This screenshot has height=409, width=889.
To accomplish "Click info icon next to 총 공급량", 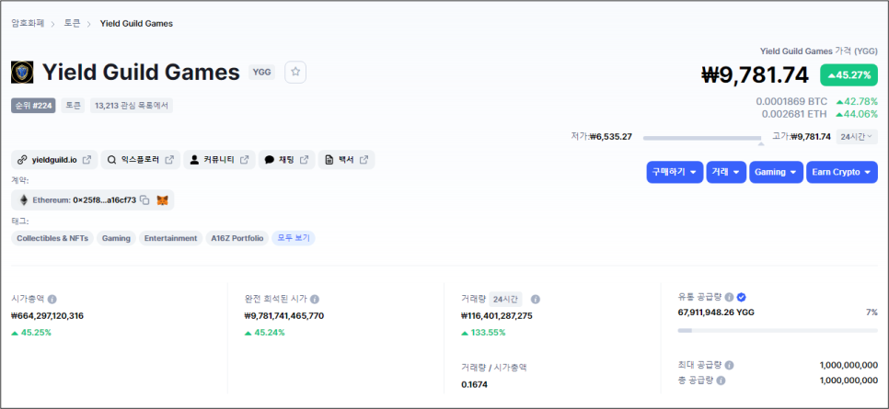I will click(x=721, y=381).
